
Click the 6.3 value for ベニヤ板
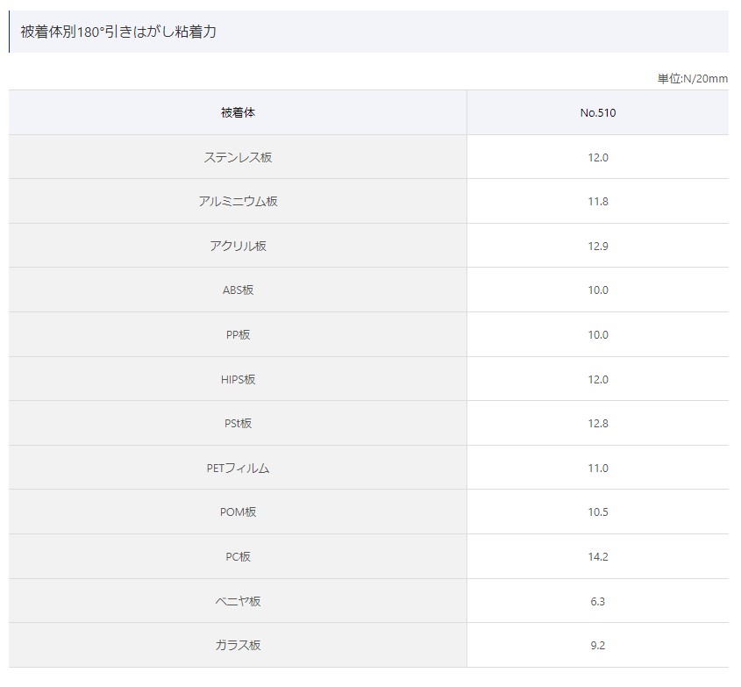click(x=598, y=601)
